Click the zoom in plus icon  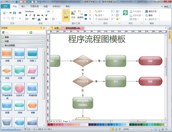pyautogui.click(x=152, y=129)
